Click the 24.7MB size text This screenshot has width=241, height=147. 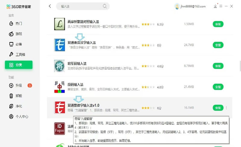coord(189,45)
